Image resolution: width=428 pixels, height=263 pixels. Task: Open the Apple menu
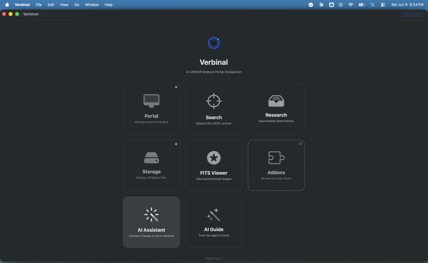7,5
